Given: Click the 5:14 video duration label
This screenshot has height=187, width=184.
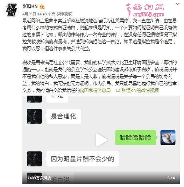Looking at the screenshot, I should click(x=171, y=178).
